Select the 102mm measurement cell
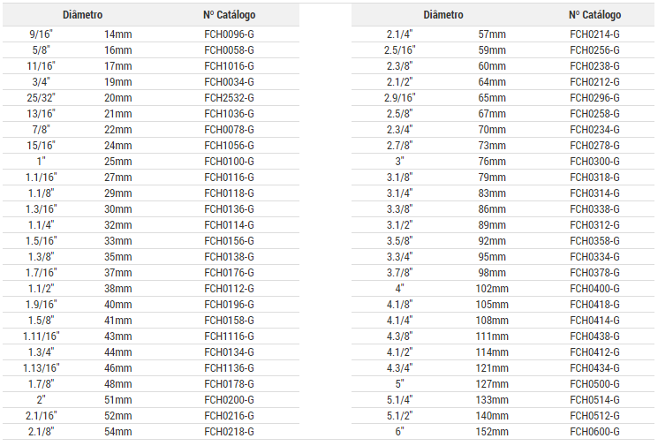Viewport: 658px width, 446px height. pyautogui.click(x=492, y=289)
